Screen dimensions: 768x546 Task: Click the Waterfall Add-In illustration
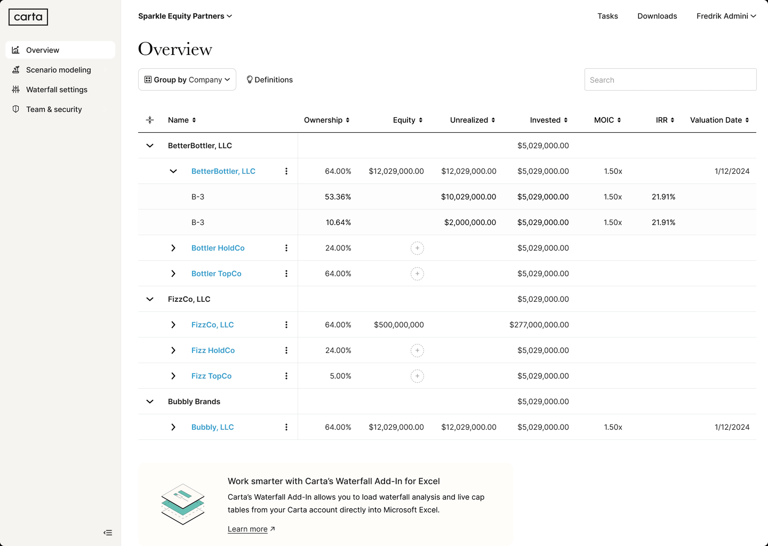coord(183,504)
